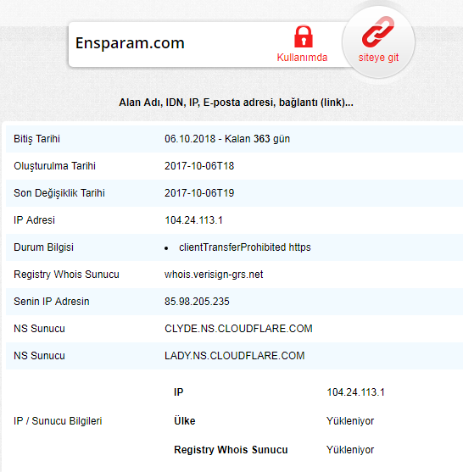Click the 'clientTransferProhibited https' status entry
Screen dimensions: 463x472
tap(244, 247)
